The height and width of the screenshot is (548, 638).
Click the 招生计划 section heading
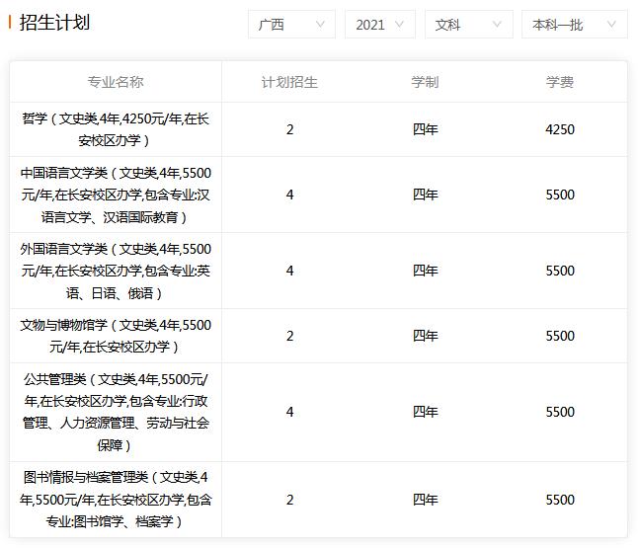tap(54, 23)
